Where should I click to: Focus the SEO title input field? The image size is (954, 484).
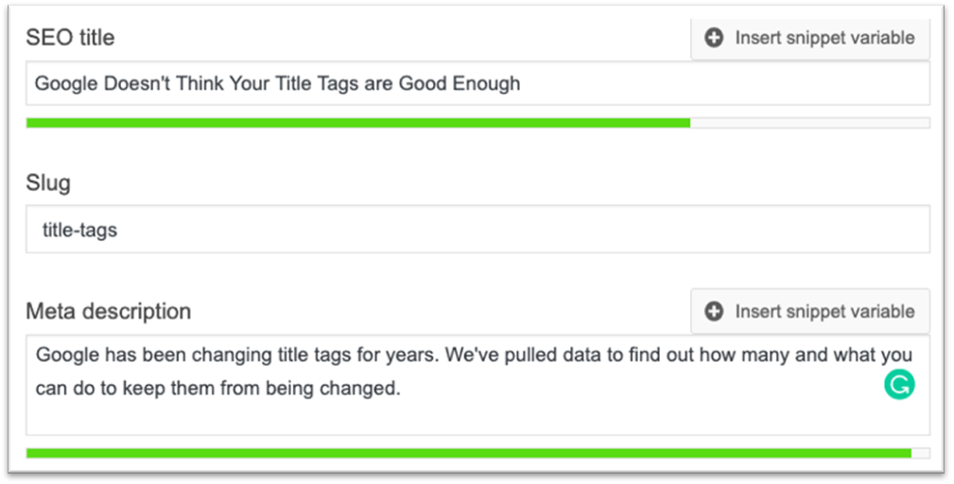[477, 83]
